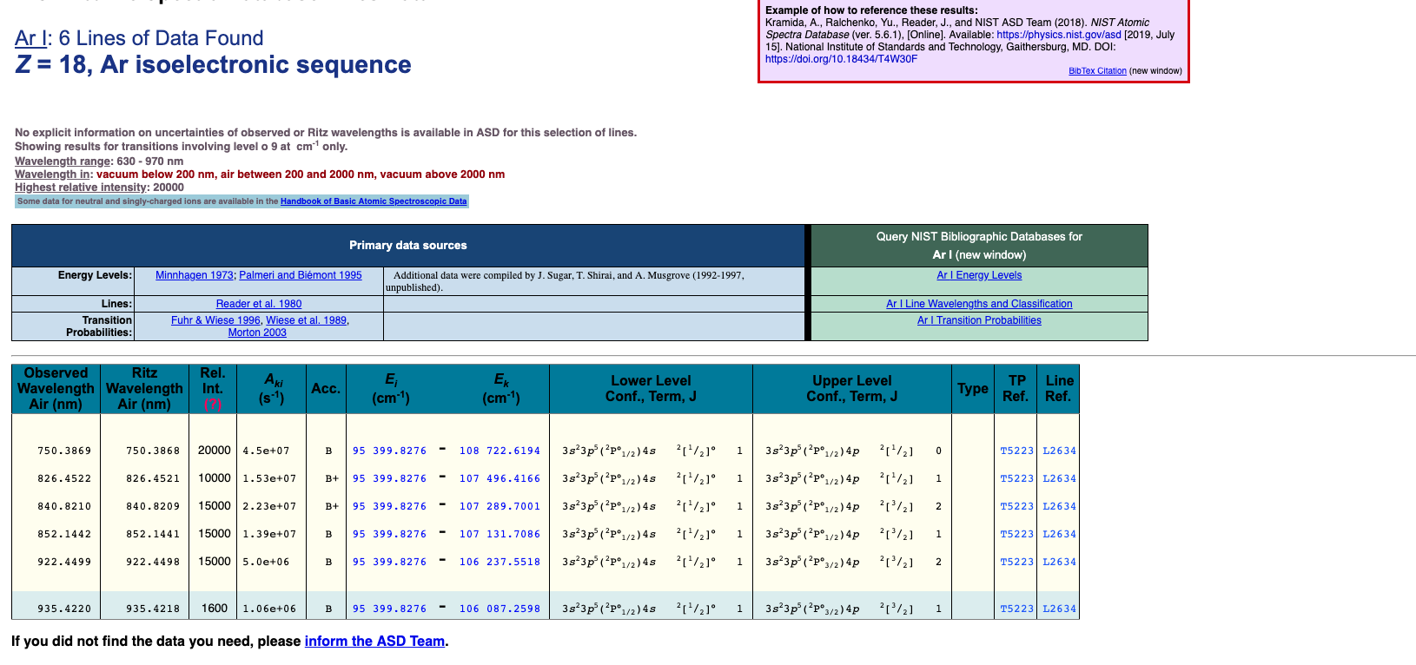
Task: Open Handbook of Basic Atomic Spectroscopic Data
Action: click(x=374, y=201)
